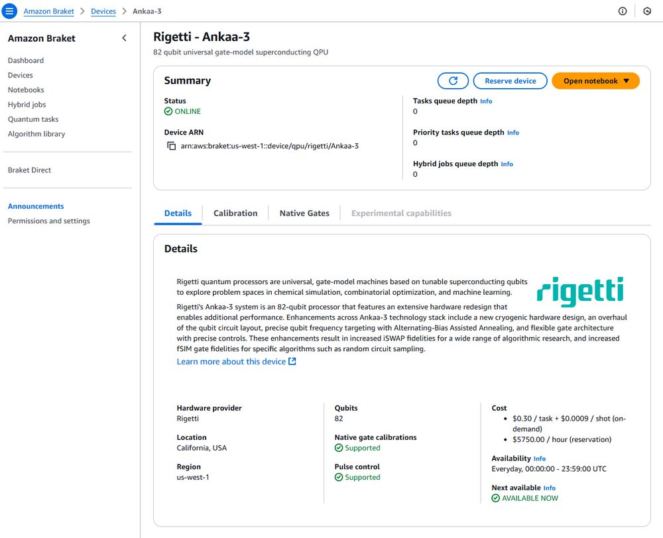Switch to the Details tab
Viewport: 663px width, 538px height.
pos(178,213)
